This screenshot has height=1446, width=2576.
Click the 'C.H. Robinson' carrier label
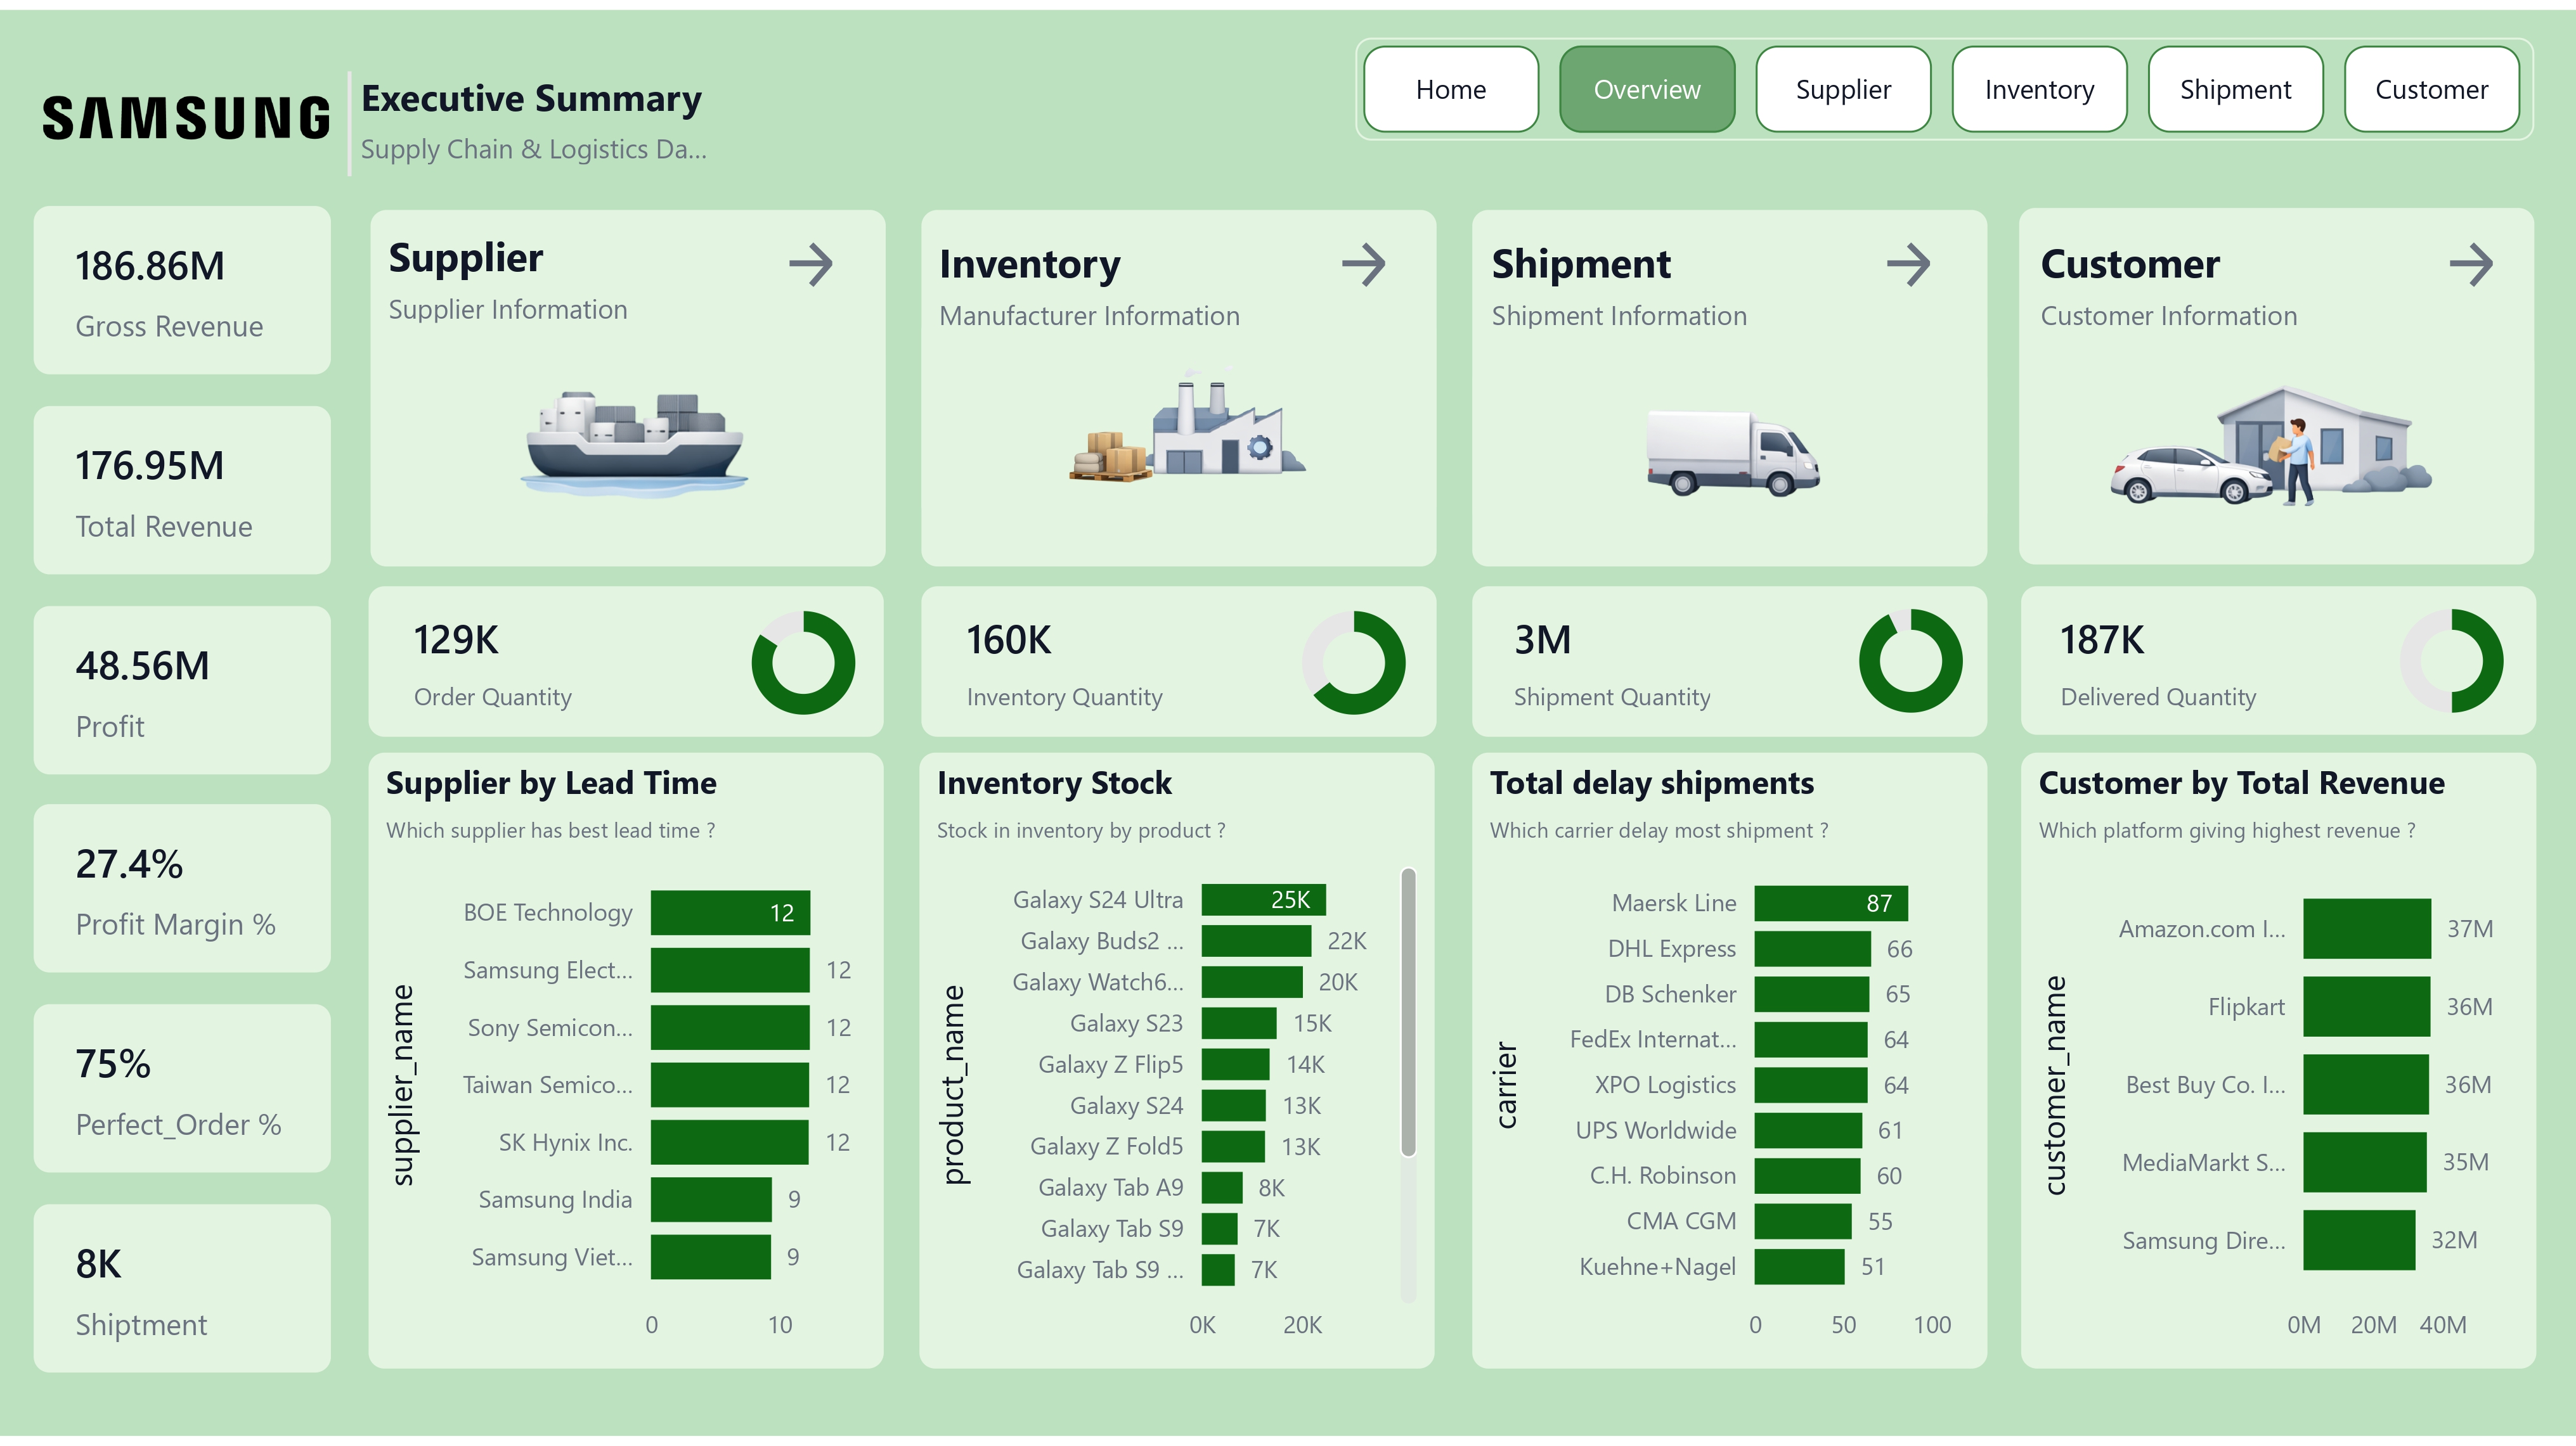[x=1663, y=1175]
